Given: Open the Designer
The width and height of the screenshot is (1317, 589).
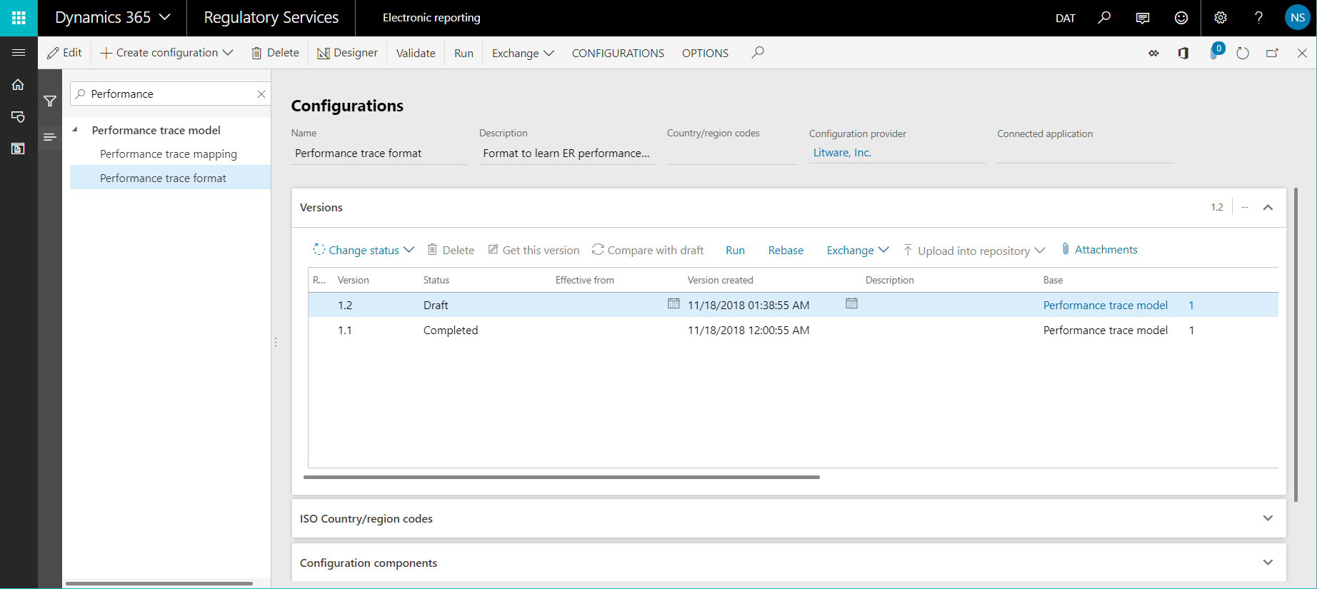Looking at the screenshot, I should (x=347, y=53).
